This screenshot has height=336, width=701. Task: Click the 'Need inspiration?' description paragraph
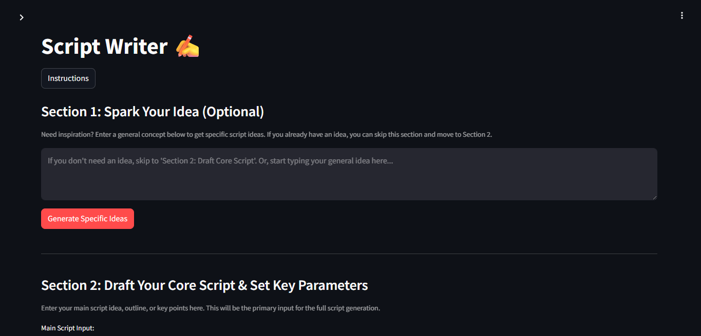(x=267, y=135)
